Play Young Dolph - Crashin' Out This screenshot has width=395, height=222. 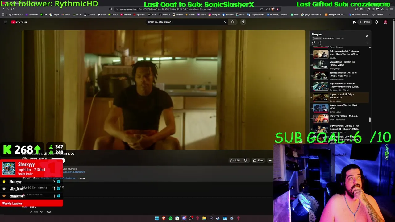339,65
